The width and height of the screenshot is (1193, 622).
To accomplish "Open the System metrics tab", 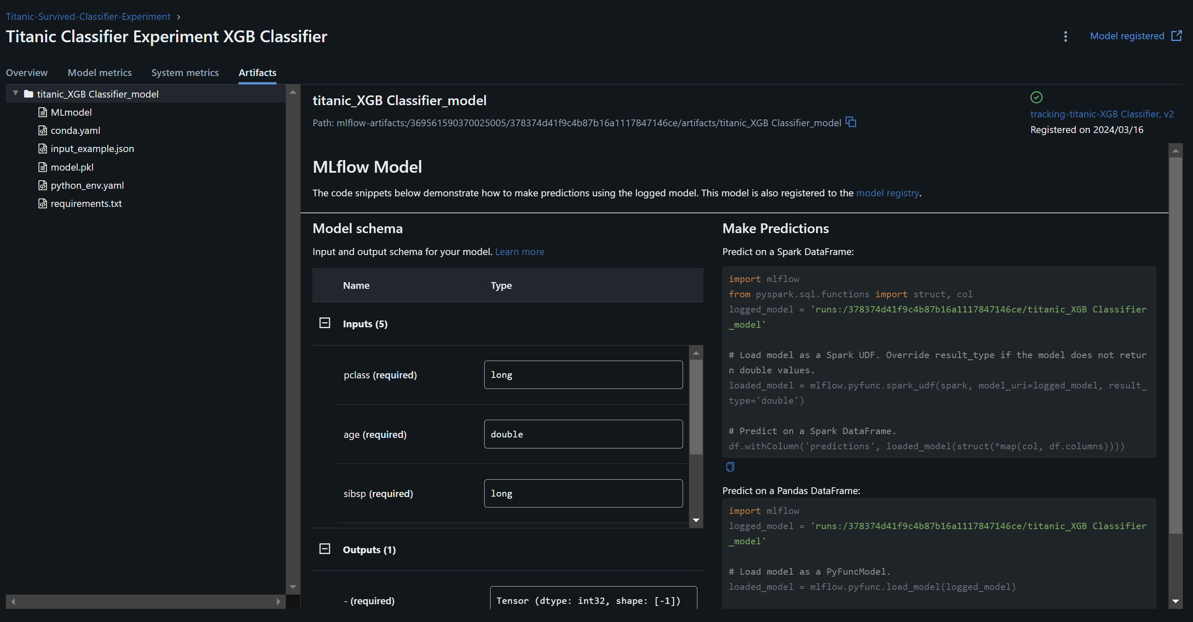I will tap(185, 73).
